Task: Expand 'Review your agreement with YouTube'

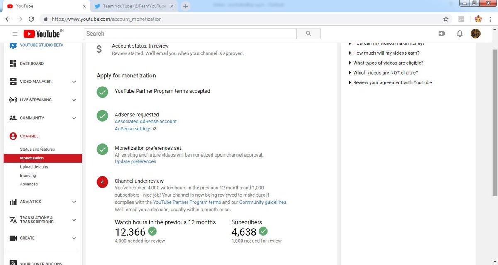Action: click(391, 82)
